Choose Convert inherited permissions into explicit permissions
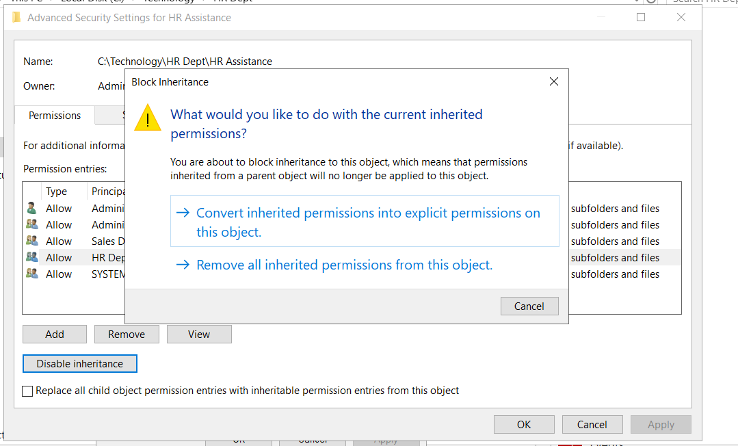This screenshot has width=738, height=446. click(x=365, y=222)
